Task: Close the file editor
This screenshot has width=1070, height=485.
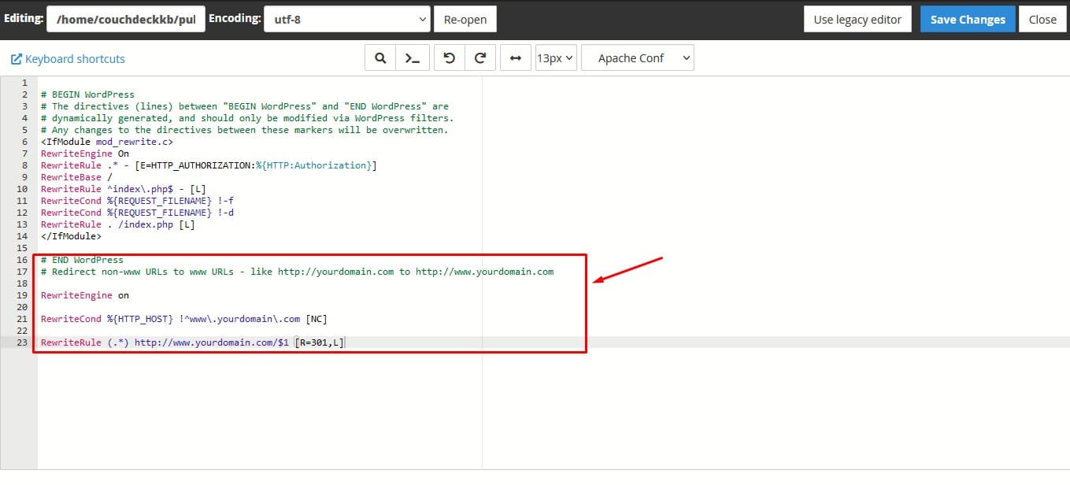Action: (1042, 18)
